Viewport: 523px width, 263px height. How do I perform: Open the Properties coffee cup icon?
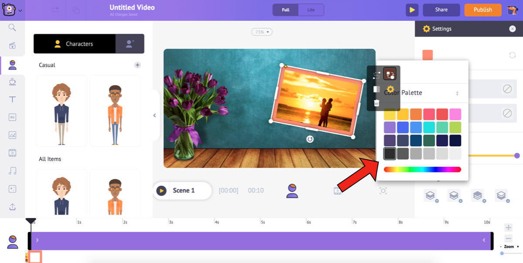pos(12,82)
